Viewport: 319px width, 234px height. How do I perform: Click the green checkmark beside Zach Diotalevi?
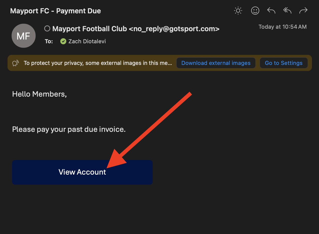63,41
